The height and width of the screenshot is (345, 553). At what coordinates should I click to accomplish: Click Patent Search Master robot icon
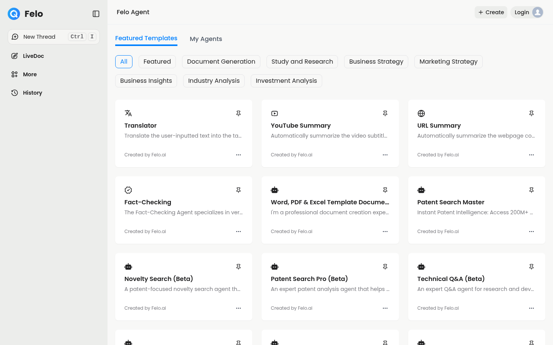(421, 190)
